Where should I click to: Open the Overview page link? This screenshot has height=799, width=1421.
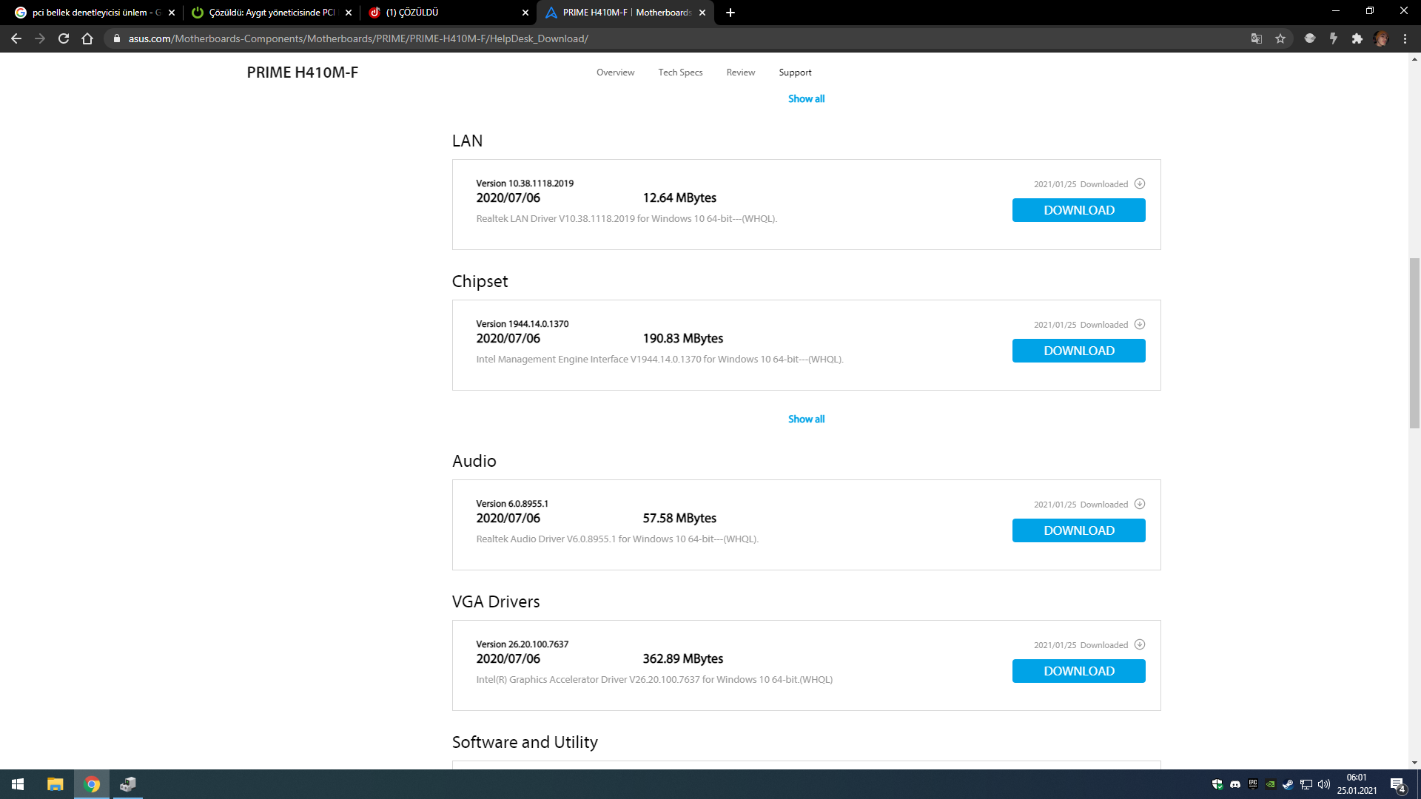coord(615,73)
